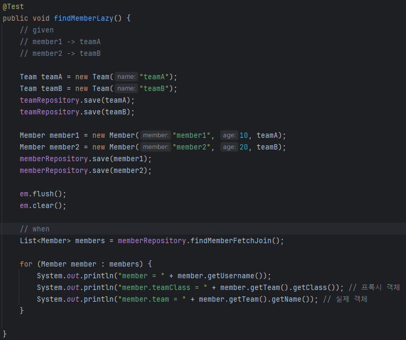Click teamRepository in save(teamB) line

coord(50,112)
